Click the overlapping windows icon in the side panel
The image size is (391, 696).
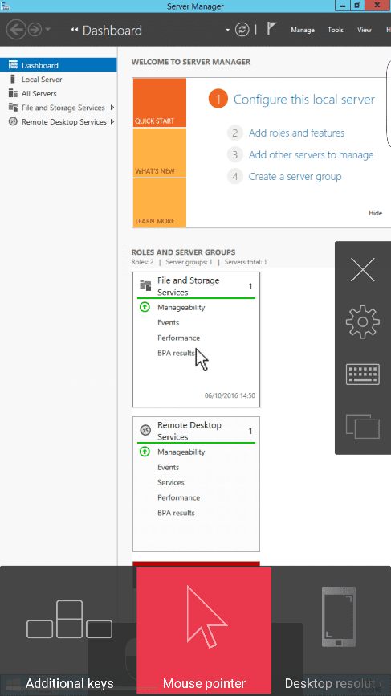point(363,426)
